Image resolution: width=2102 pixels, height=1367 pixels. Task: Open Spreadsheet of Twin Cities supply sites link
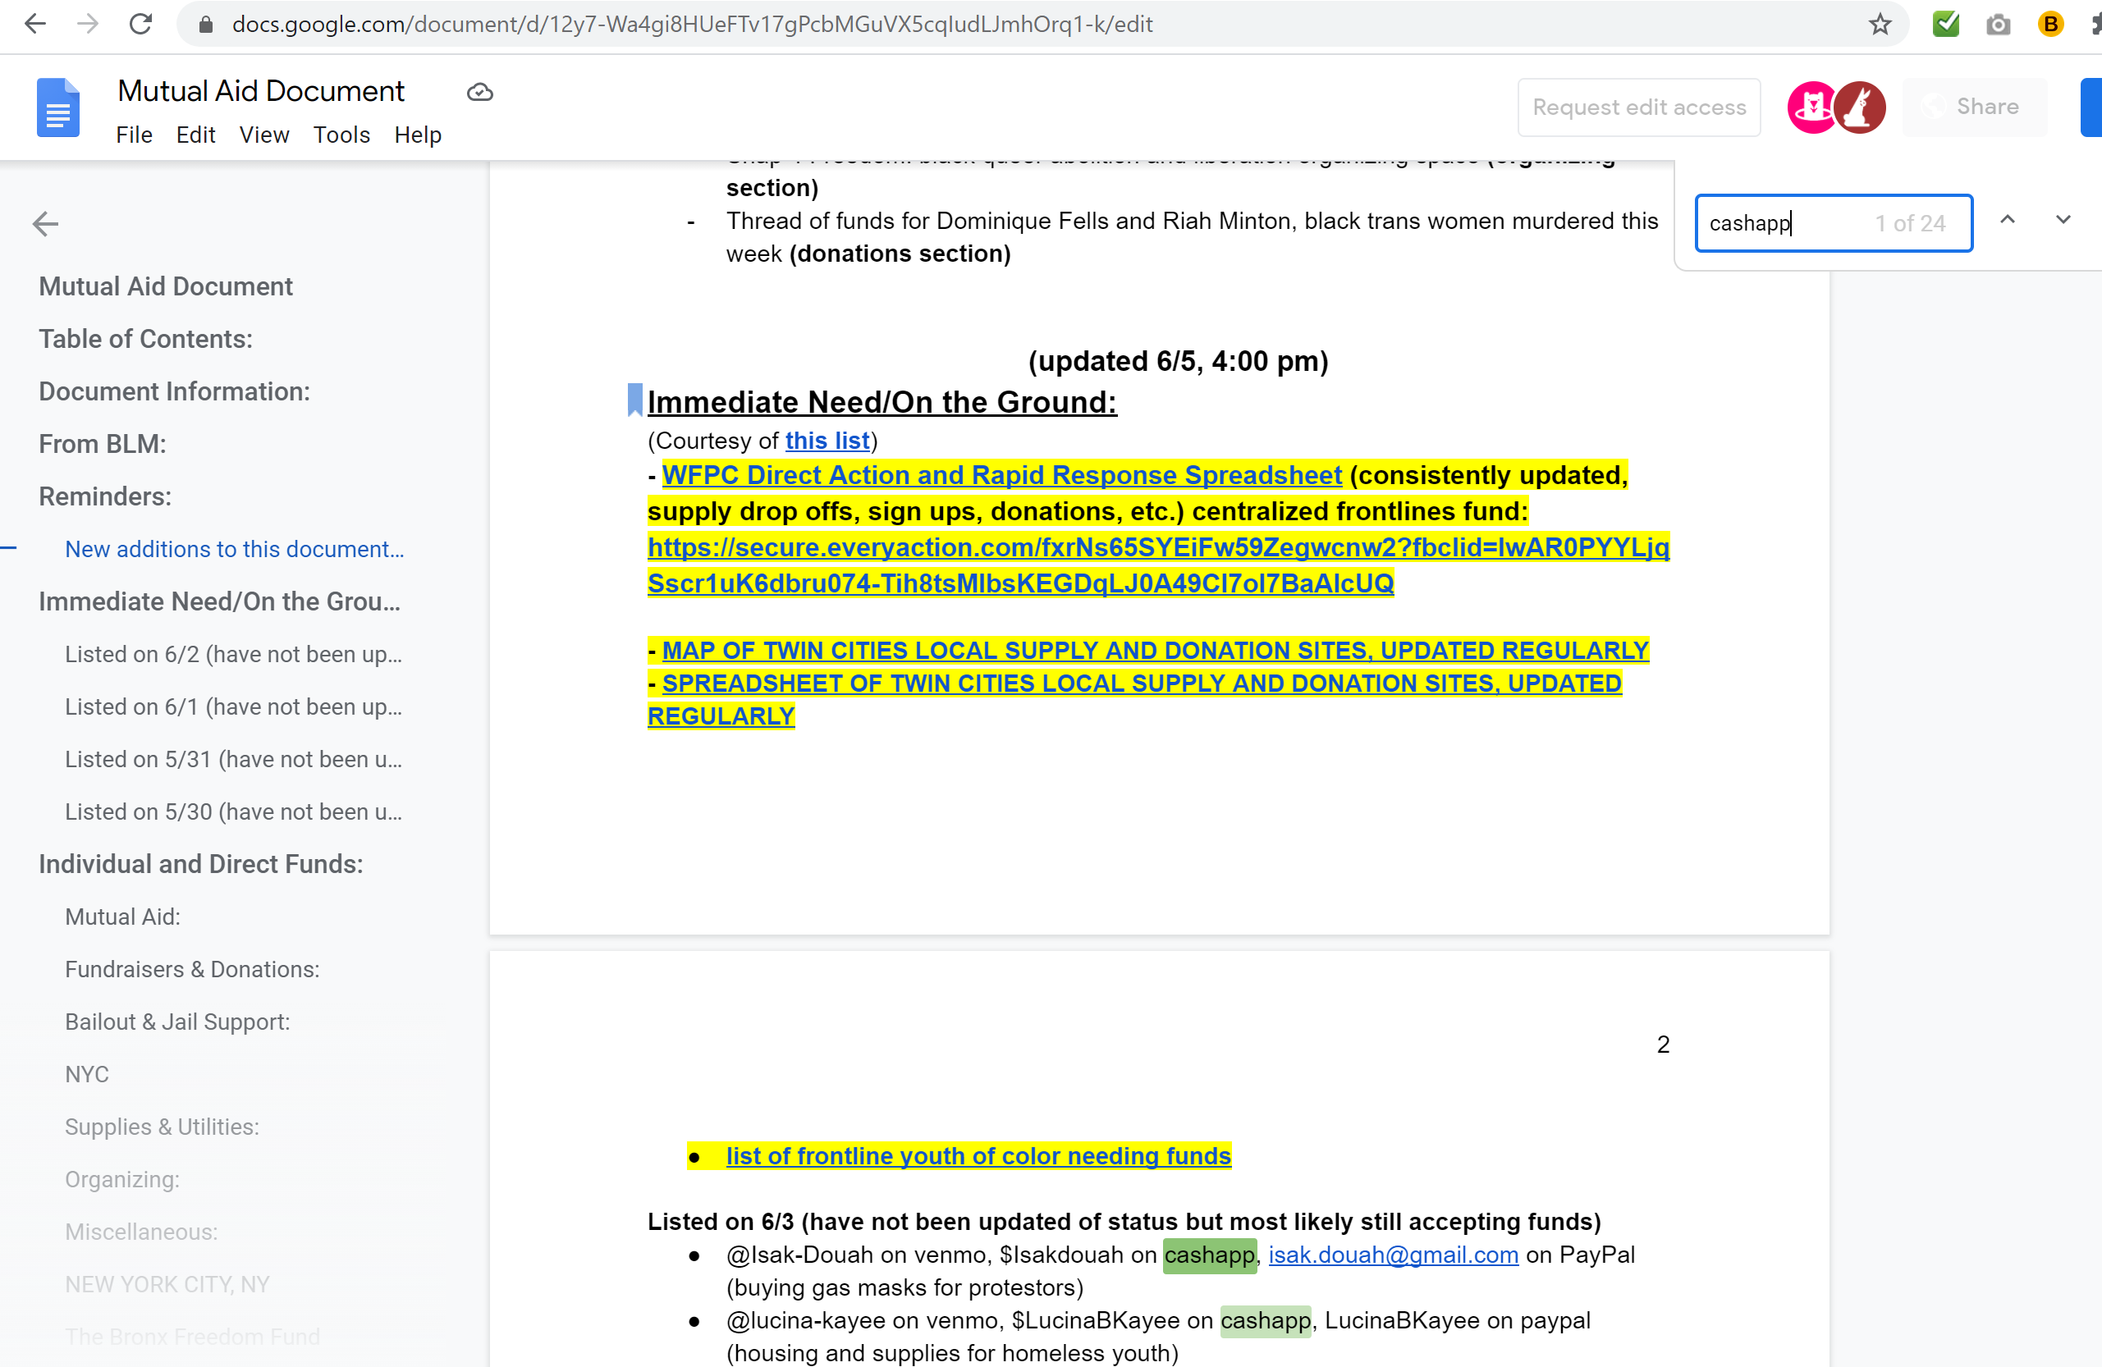pos(1135,699)
